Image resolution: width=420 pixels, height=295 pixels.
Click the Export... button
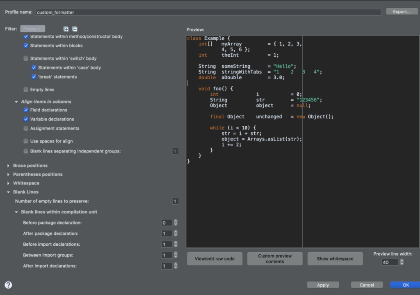tap(402, 12)
